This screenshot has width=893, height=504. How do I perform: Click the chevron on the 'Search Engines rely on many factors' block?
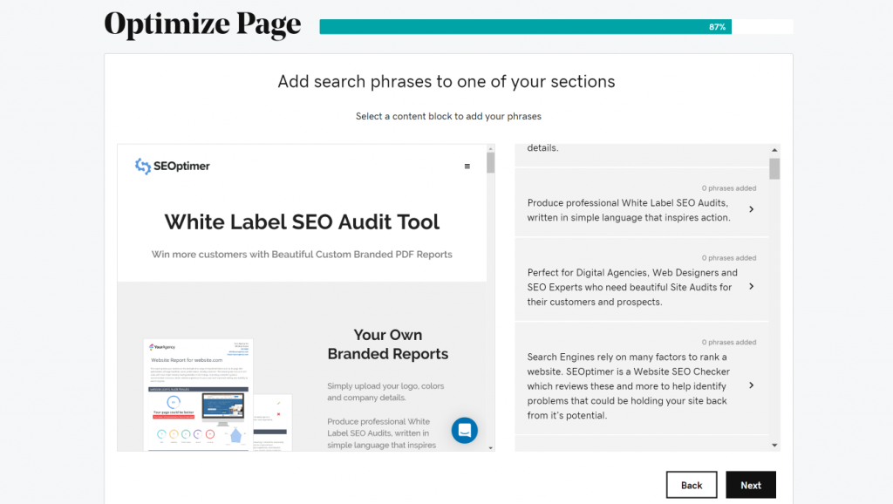(751, 385)
